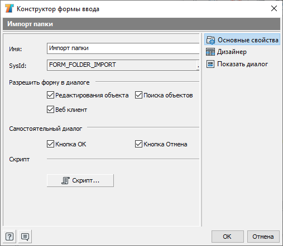Uncheck the Поиска объектов checkbox
The width and height of the screenshot is (283, 246).
pyautogui.click(x=138, y=95)
